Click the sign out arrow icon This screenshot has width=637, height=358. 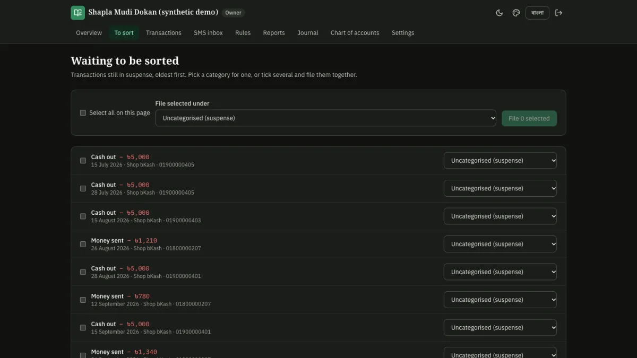(x=558, y=13)
